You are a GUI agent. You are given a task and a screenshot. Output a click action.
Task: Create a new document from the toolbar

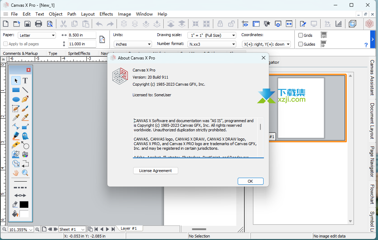click(6, 24)
